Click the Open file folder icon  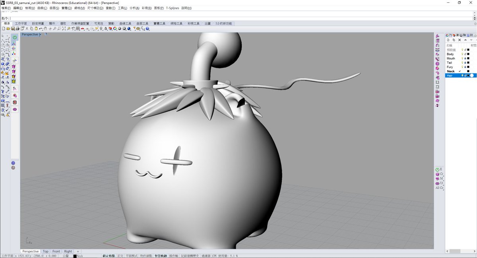[8, 29]
